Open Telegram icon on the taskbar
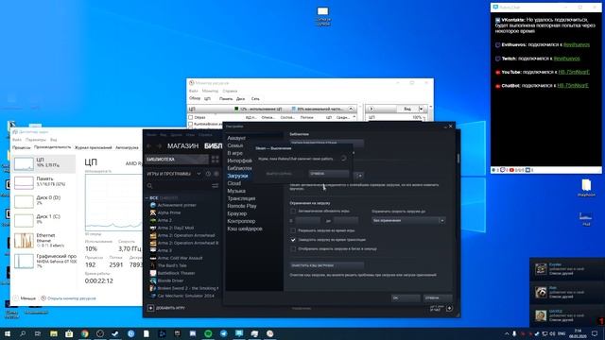The height and width of the screenshot is (340, 605). pyautogui.click(x=223, y=333)
